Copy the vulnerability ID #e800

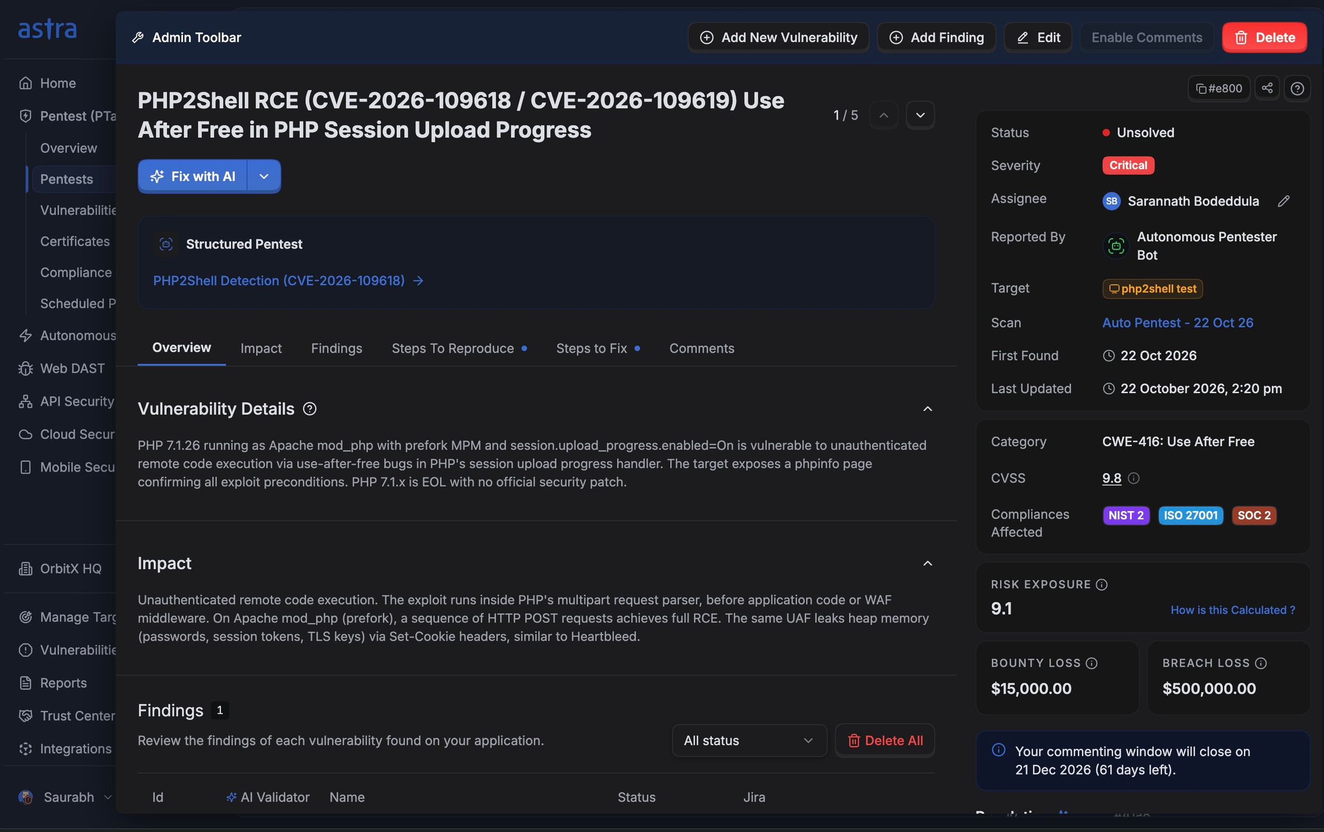click(1218, 88)
